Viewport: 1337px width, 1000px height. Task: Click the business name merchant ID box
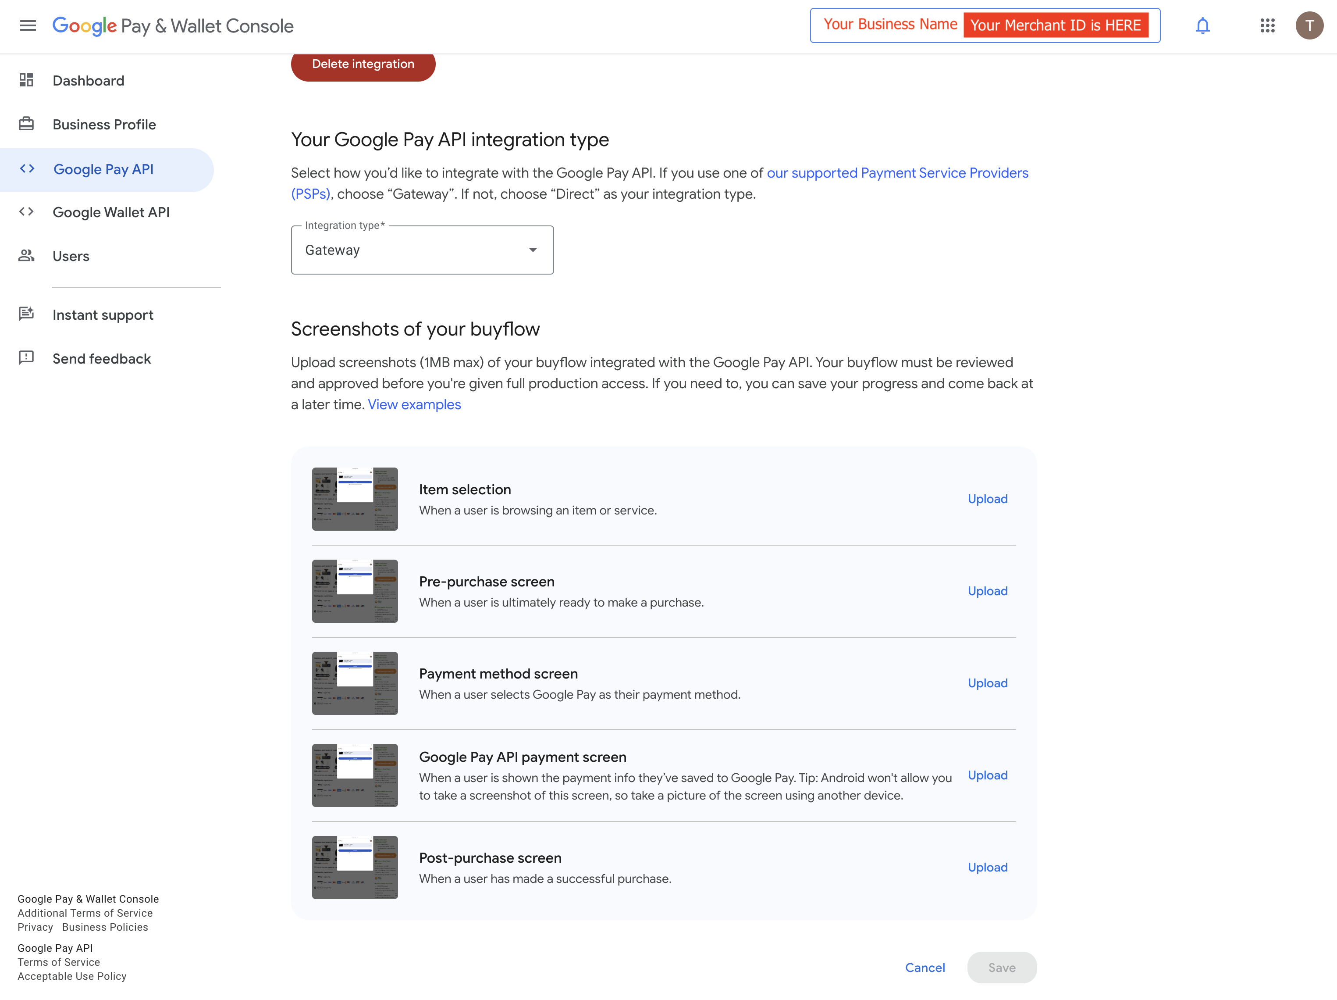[985, 25]
